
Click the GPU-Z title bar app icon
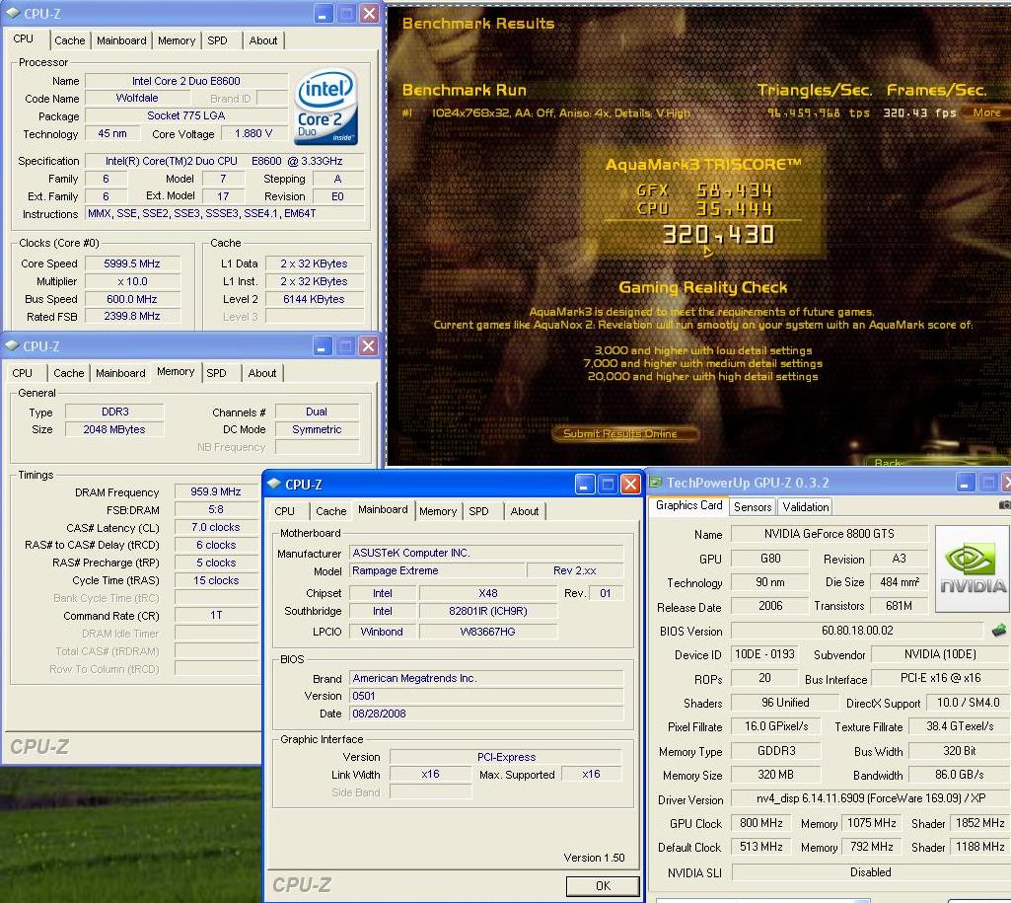[656, 482]
